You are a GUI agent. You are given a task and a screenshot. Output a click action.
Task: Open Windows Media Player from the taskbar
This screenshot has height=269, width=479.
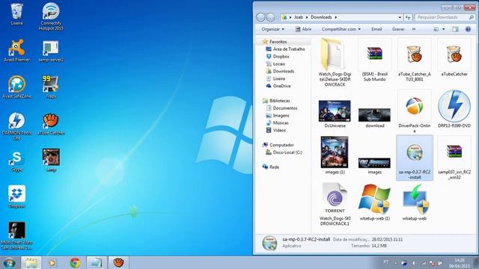[52, 262]
